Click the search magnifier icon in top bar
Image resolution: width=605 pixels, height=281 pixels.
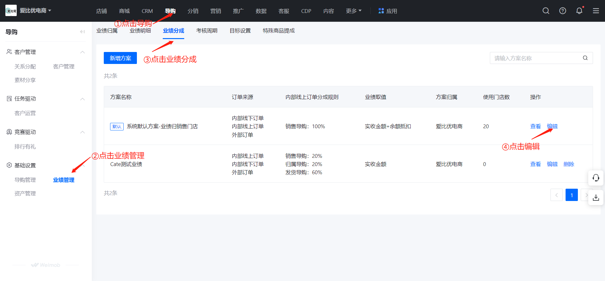coord(546,11)
